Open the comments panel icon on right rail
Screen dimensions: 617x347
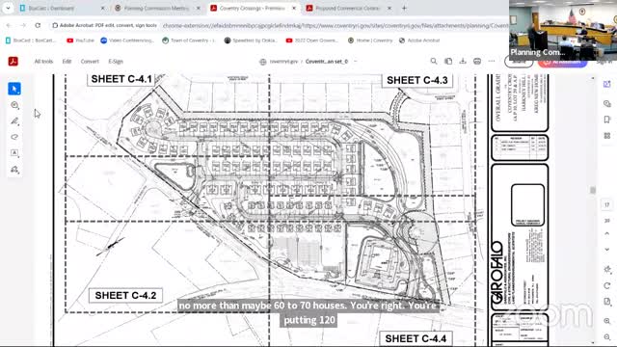[606, 104]
